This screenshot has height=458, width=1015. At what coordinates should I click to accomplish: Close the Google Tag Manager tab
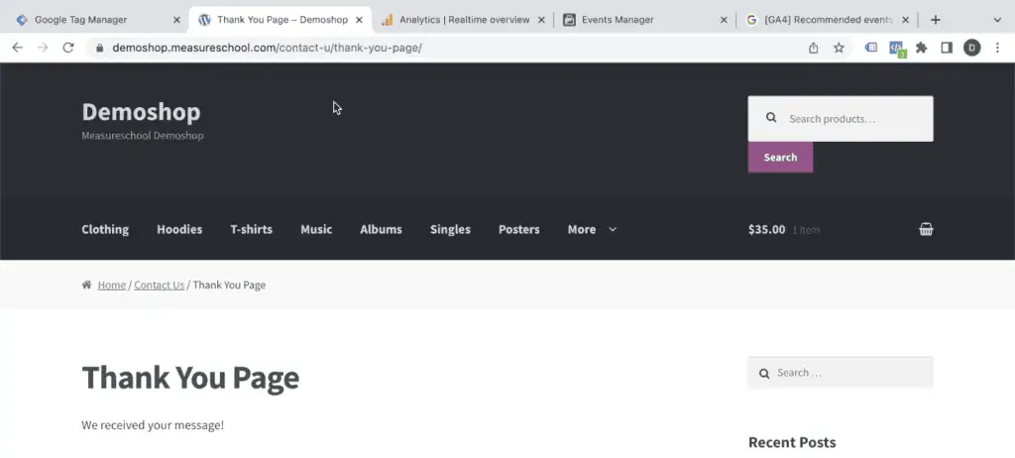coord(176,20)
